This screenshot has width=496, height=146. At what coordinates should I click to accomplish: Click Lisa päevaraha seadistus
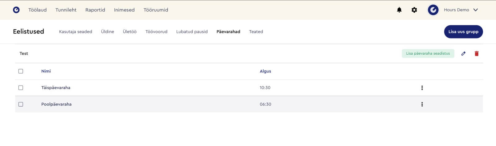(x=428, y=53)
